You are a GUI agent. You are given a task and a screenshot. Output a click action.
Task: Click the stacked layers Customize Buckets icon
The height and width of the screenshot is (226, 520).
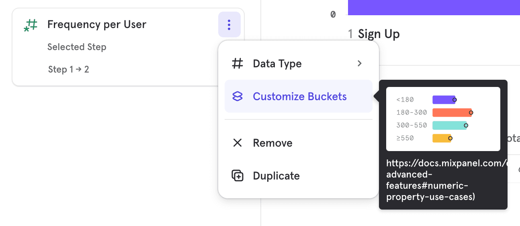237,97
